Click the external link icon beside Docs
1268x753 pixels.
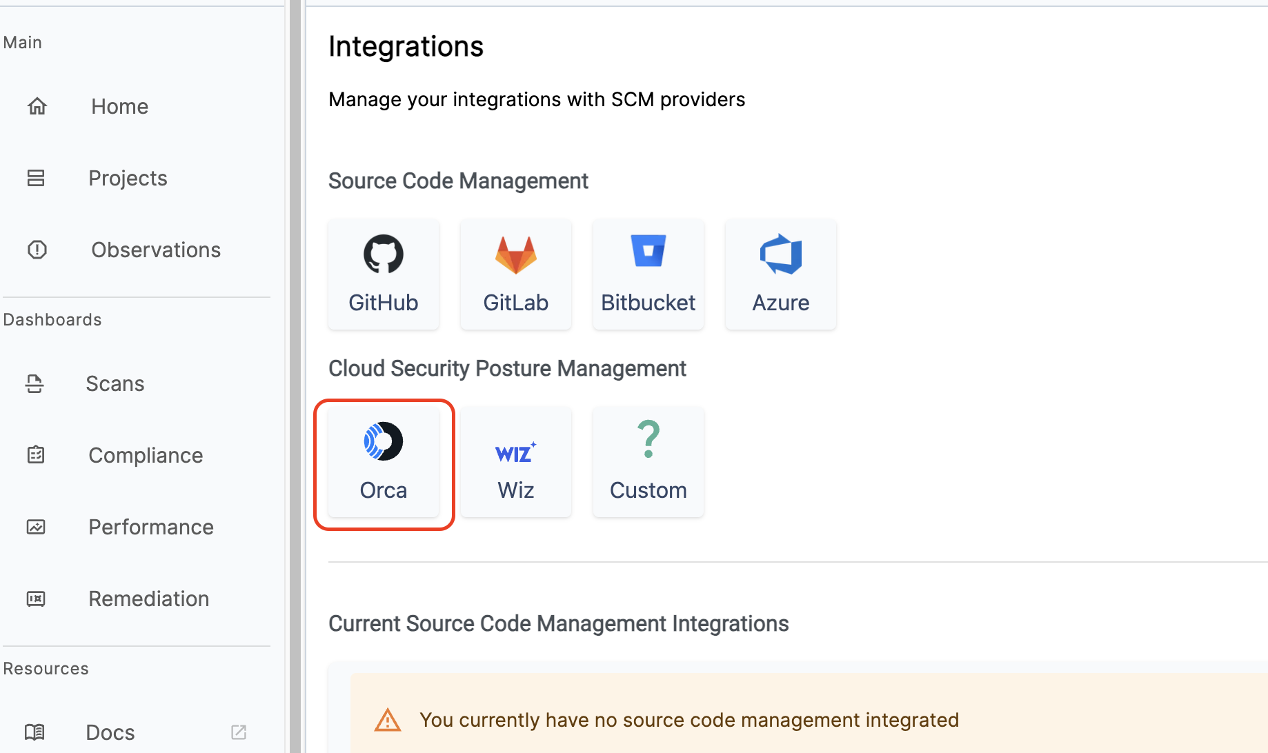(x=239, y=732)
